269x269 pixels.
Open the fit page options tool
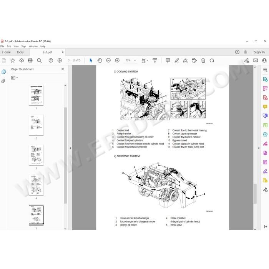(143, 60)
